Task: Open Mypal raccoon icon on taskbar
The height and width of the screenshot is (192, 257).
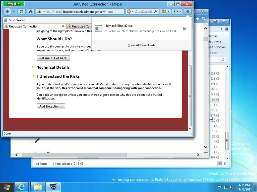Action: point(53,187)
